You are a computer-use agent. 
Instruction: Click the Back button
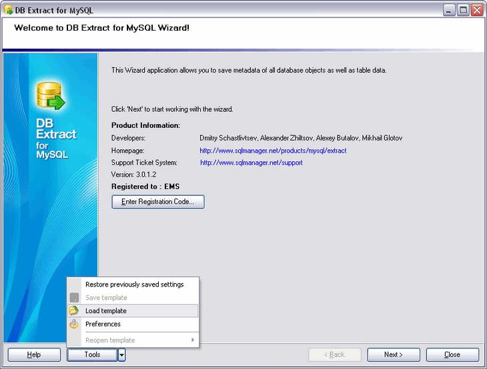[x=335, y=355]
